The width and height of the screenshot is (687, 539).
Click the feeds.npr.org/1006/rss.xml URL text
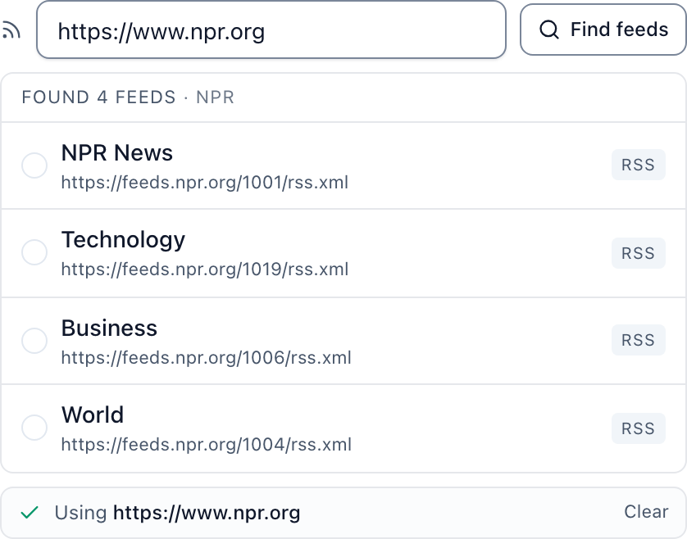coord(206,358)
